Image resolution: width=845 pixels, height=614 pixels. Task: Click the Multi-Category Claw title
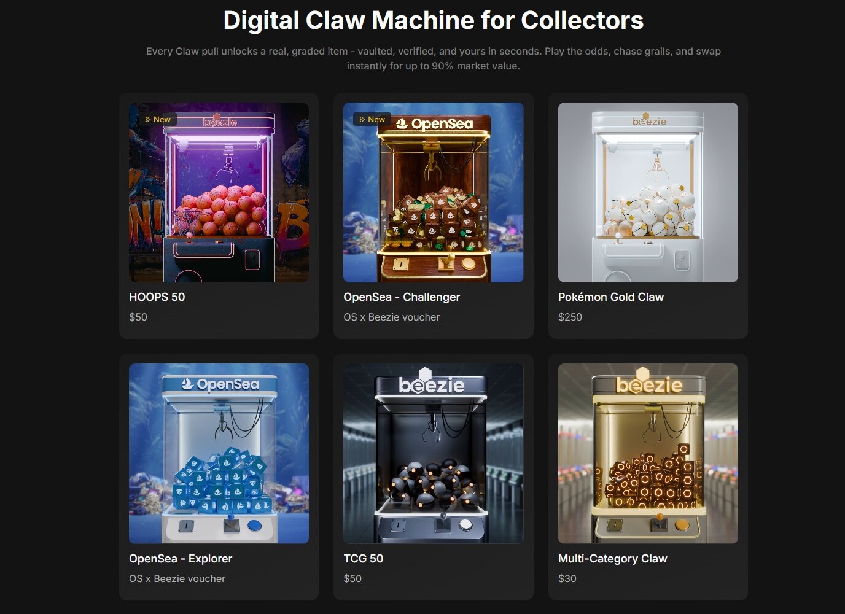click(x=612, y=559)
